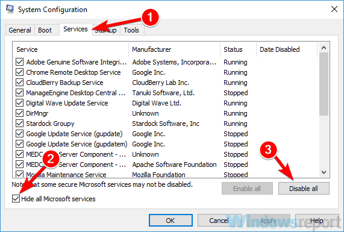Click the services list scrollbar thumb
The height and width of the screenshot is (232, 344).
pyautogui.click(x=324, y=84)
